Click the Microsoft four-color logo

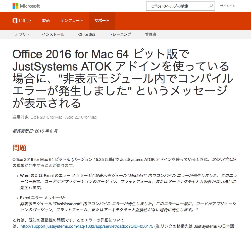[15, 6]
